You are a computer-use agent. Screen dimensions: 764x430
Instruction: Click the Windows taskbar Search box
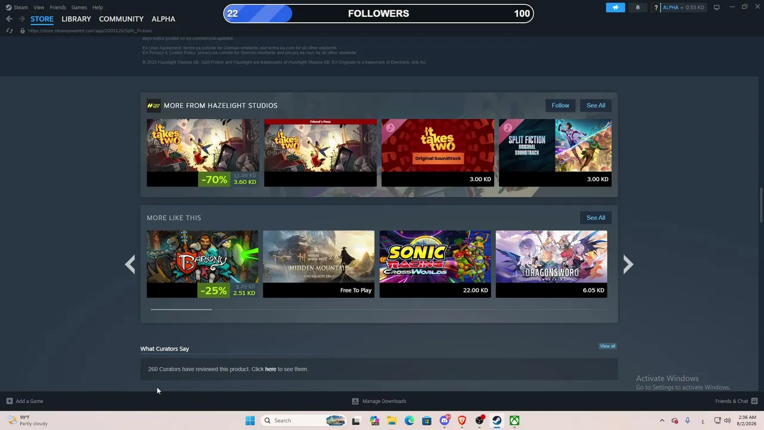(304, 420)
